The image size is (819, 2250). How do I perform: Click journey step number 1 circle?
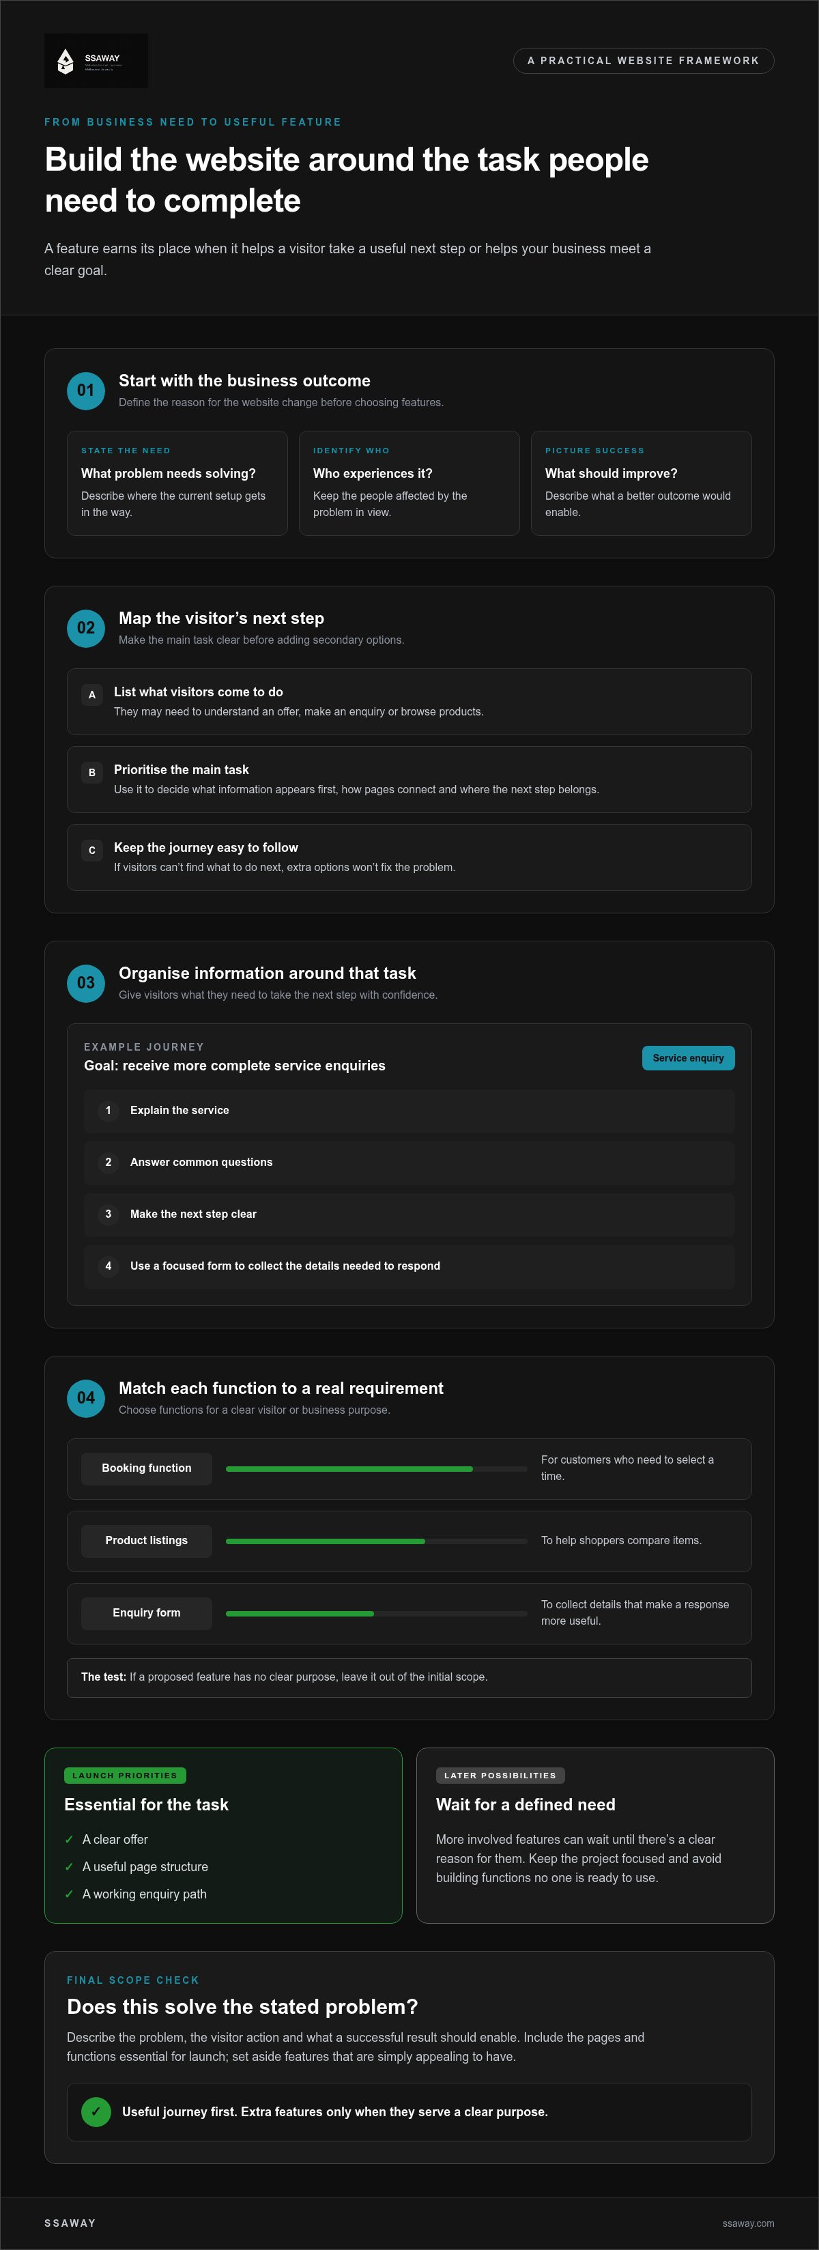pyautogui.click(x=109, y=1111)
